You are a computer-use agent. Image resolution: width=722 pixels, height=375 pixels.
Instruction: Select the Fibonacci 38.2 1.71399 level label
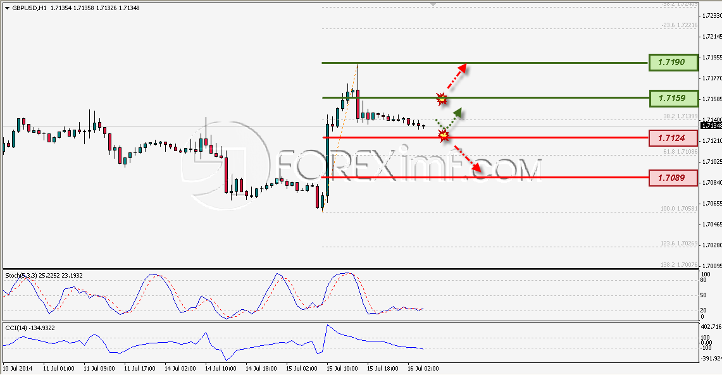point(680,116)
